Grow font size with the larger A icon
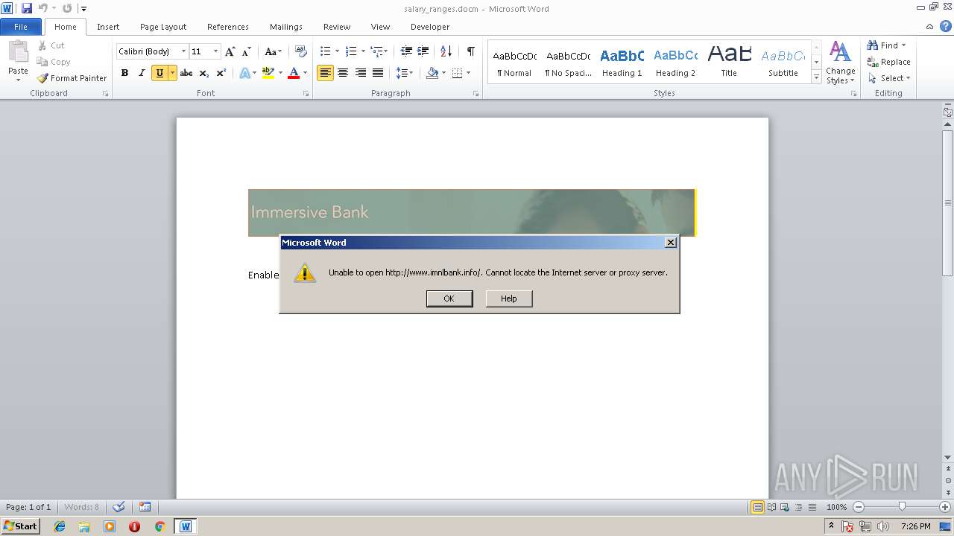This screenshot has width=954, height=536. tap(230, 51)
